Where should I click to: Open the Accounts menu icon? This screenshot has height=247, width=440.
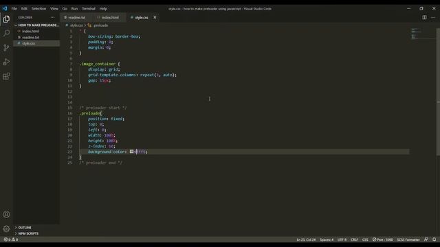click(6, 215)
